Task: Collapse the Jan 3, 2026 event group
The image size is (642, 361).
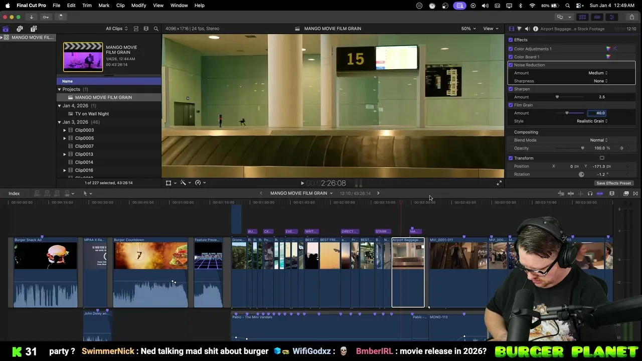Action: pyautogui.click(x=59, y=122)
